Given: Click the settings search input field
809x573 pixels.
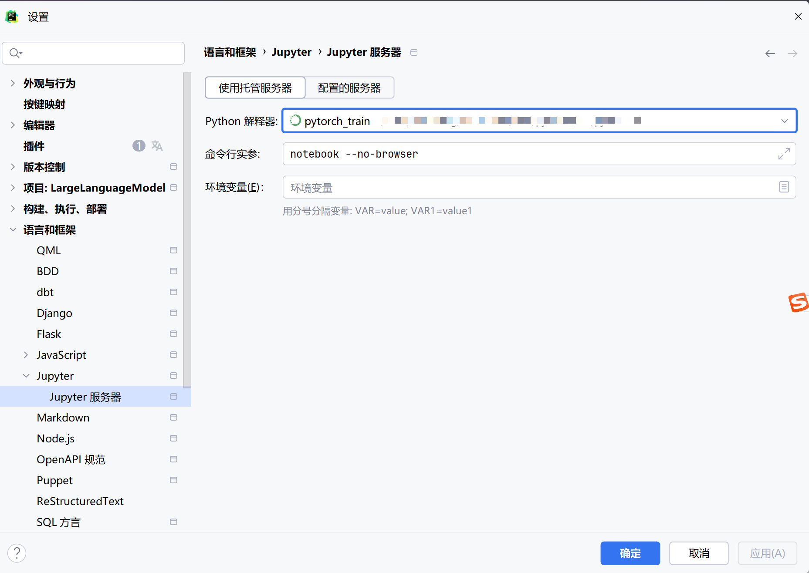Looking at the screenshot, I should click(93, 53).
